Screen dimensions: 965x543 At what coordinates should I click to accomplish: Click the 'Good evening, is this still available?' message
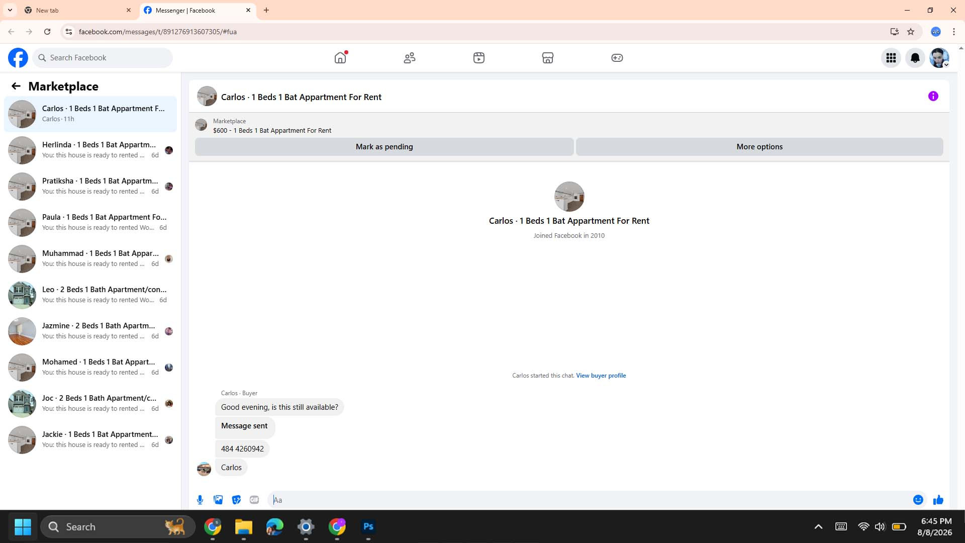[279, 407]
